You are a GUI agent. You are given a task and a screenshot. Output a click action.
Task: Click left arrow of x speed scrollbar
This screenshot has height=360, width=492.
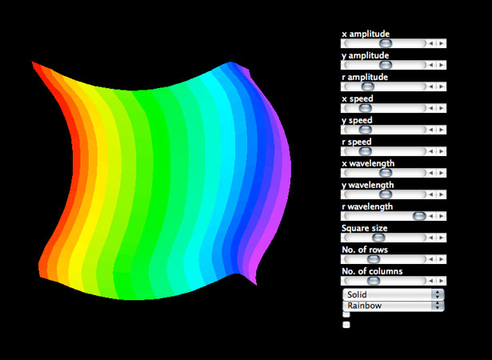[x=431, y=108]
